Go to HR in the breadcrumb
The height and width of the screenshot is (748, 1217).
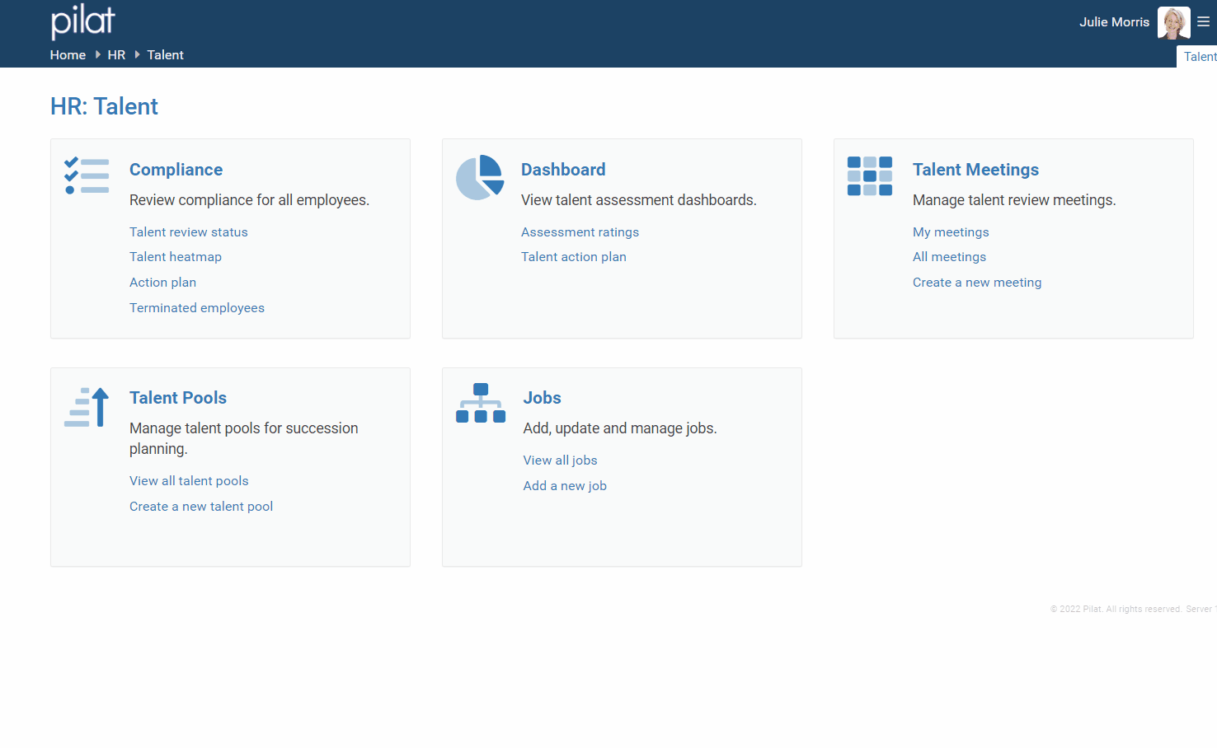click(x=116, y=55)
